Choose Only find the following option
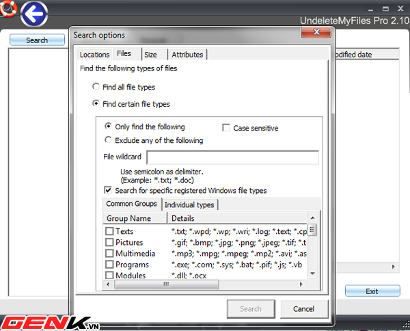 (108, 126)
